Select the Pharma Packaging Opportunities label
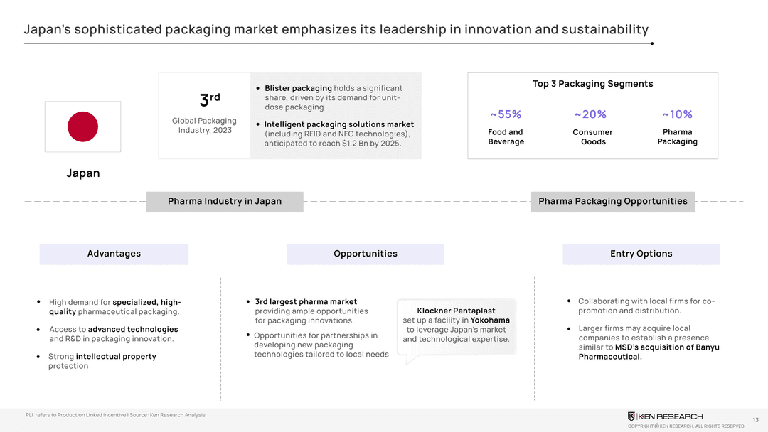768x432 pixels. pos(612,202)
